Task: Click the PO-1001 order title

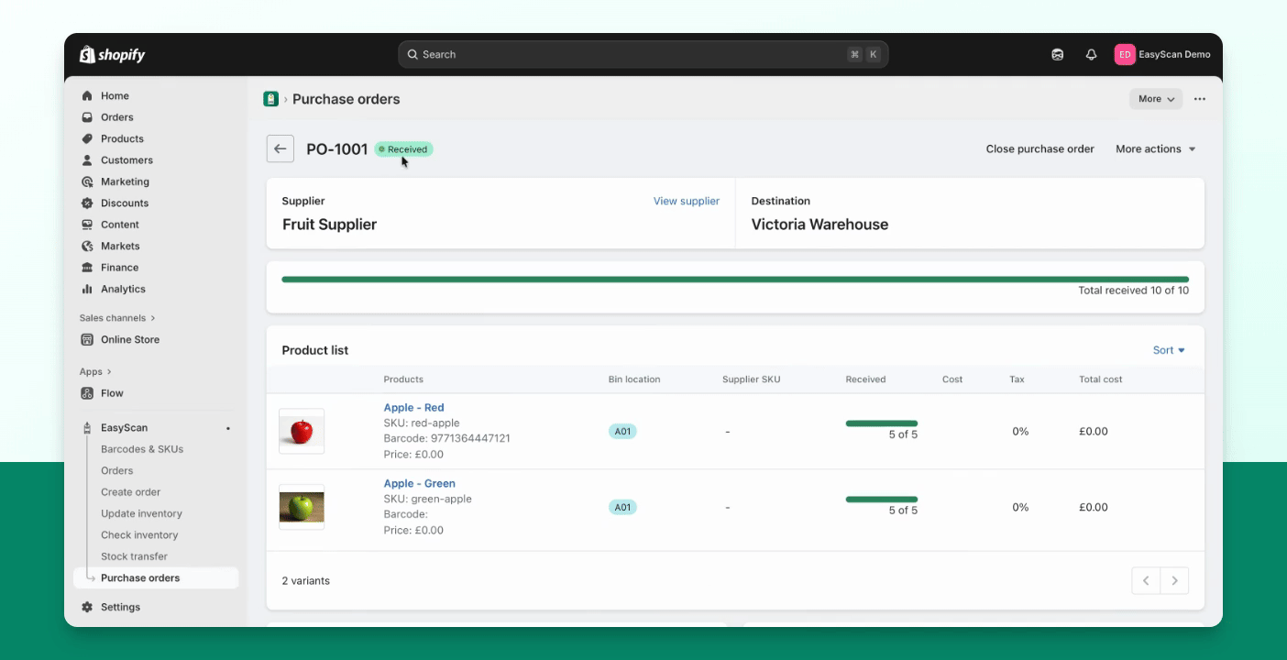Action: click(337, 149)
